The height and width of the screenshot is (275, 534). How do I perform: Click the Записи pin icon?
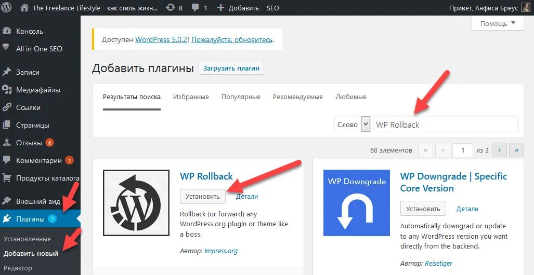point(7,72)
